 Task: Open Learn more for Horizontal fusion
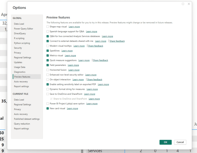click(x=74, y=70)
